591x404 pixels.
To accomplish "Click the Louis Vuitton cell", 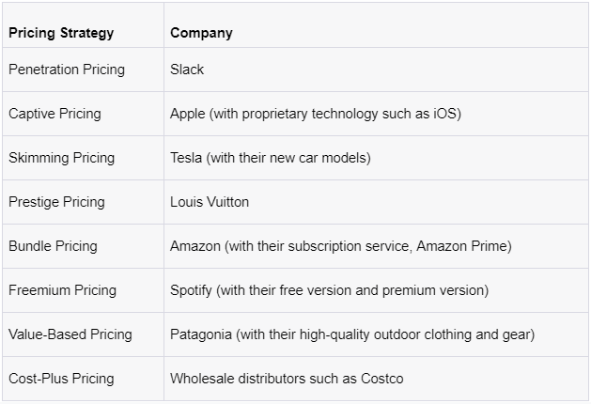I will tap(210, 202).
